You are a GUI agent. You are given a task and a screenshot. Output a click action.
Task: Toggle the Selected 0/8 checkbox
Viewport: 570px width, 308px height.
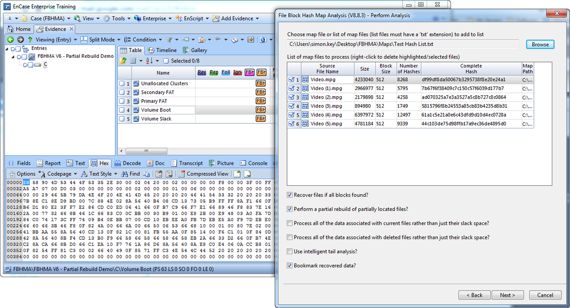click(166, 61)
